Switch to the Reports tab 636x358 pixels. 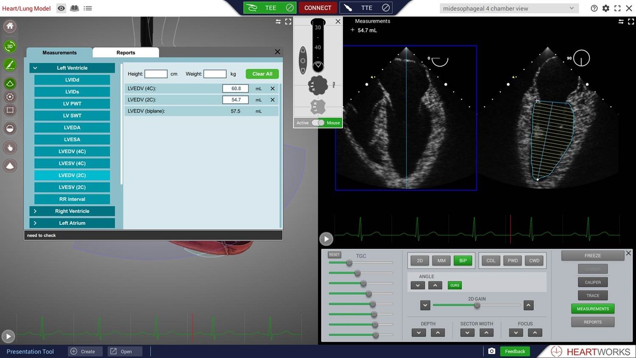coord(126,53)
